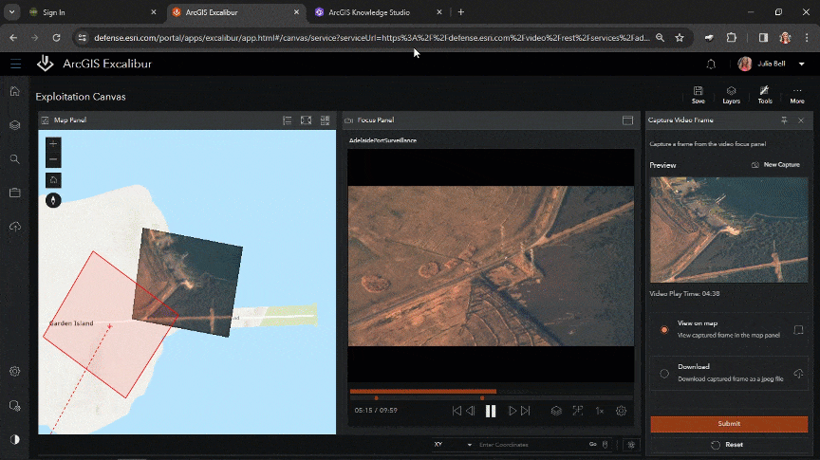Screen dimensions: 820x460
Task: Pause the video playback
Action: point(491,411)
